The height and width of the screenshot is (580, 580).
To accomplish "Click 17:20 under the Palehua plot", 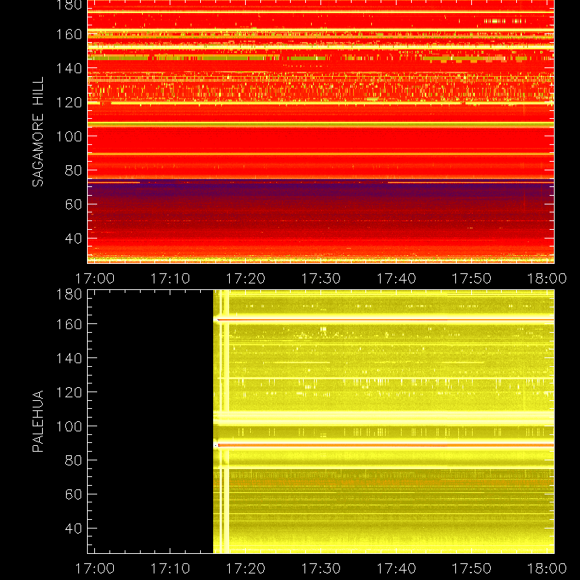I will [246, 568].
